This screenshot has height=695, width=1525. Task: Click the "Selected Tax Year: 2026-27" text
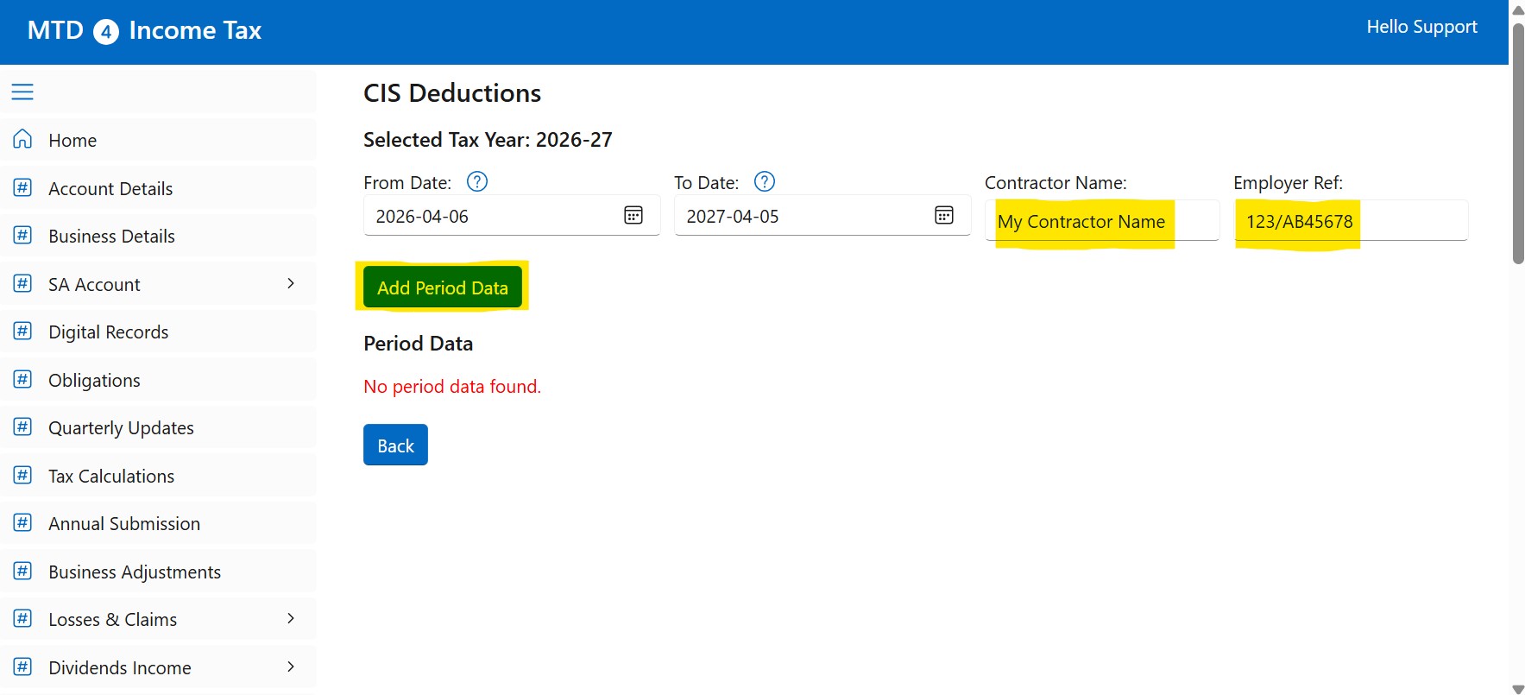(x=488, y=140)
